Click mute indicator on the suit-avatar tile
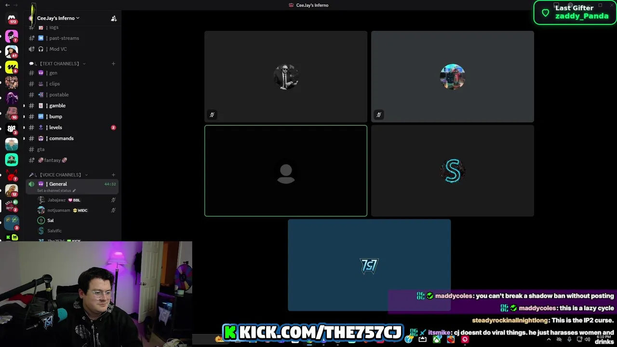The width and height of the screenshot is (617, 347). pos(212,115)
